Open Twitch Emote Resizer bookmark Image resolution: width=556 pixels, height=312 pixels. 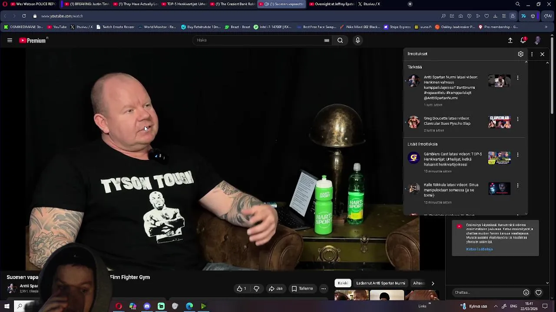click(116, 27)
